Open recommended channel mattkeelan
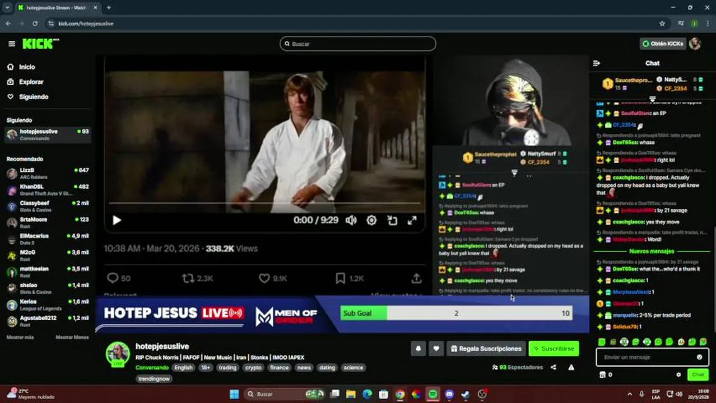716x403 pixels. (48, 271)
